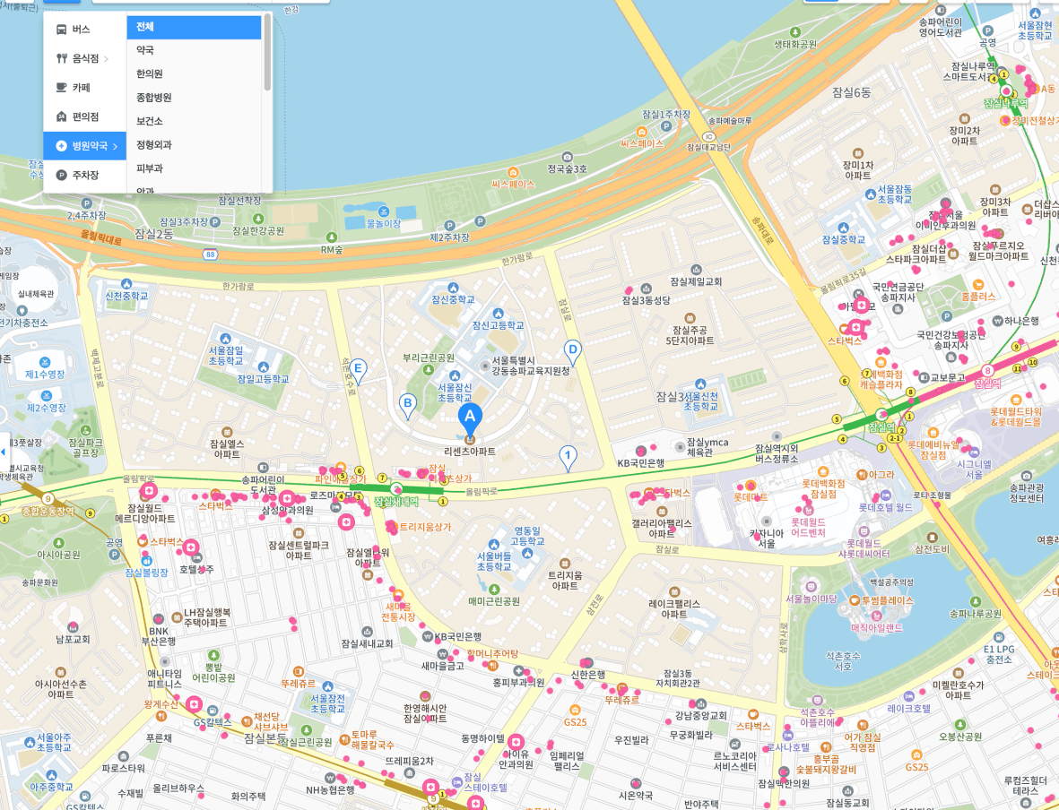Click the 송파나루공원 park icon
This screenshot has width=1059, height=810.
coord(976,601)
